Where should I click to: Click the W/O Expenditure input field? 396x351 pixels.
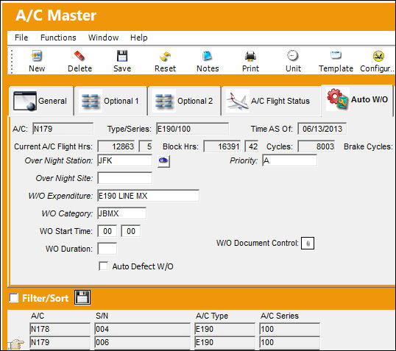click(148, 196)
